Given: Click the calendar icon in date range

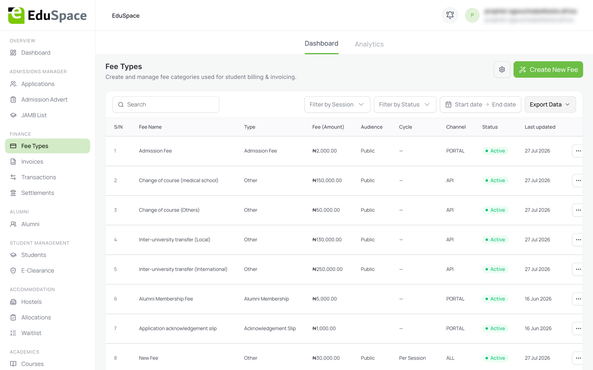Looking at the screenshot, I should 448,105.
